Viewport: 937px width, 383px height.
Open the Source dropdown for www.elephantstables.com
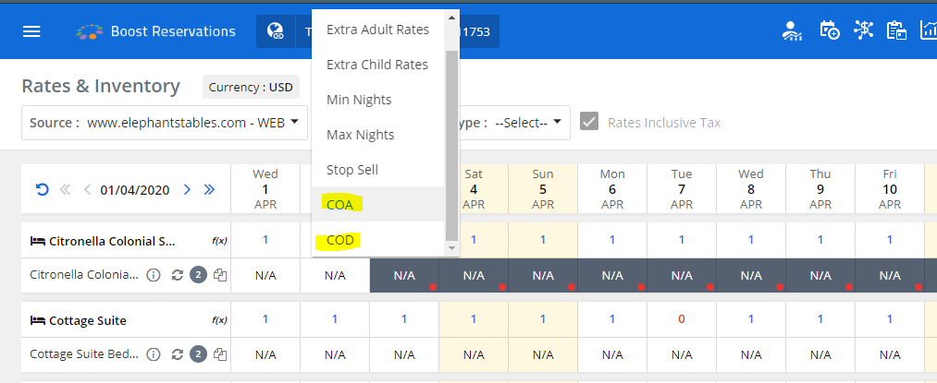pos(165,122)
